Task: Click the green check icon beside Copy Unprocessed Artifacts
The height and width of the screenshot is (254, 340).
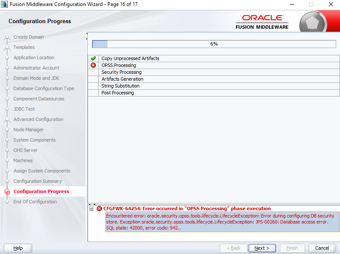Action: [93, 58]
